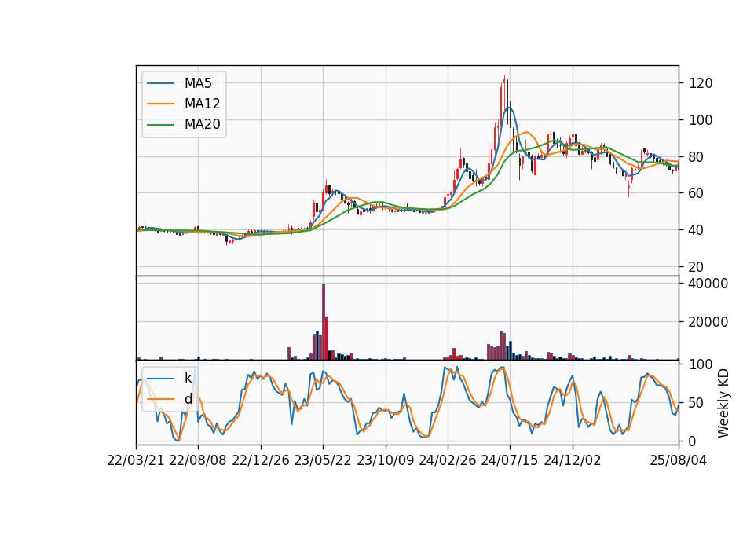The image size is (754, 542).
Task: Click the tallest volume bar near 23/05/22
Action: pos(324,322)
